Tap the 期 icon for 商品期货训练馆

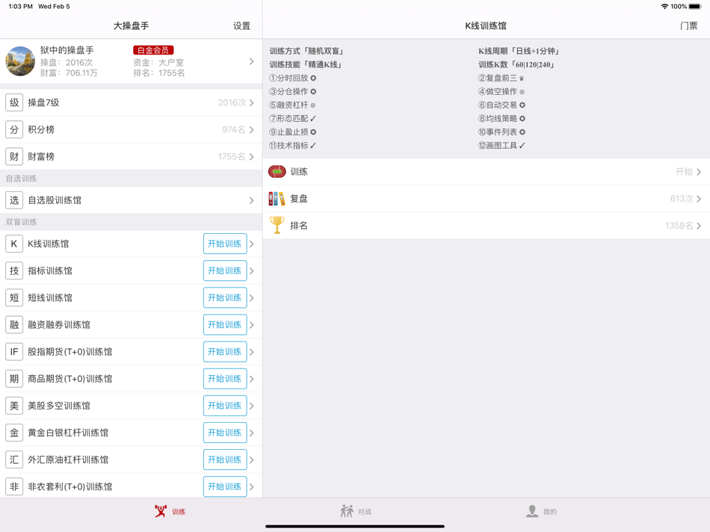point(14,379)
